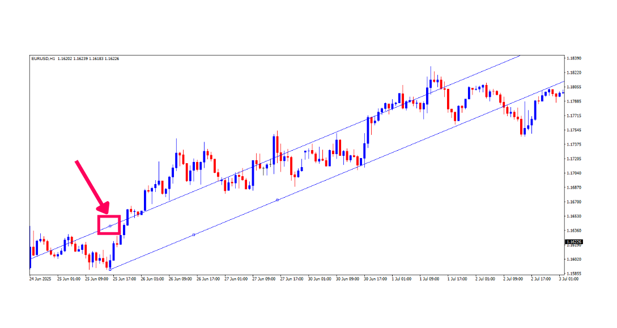
Task: Select the channel anchor point inside the pink box
Action: 110,226
